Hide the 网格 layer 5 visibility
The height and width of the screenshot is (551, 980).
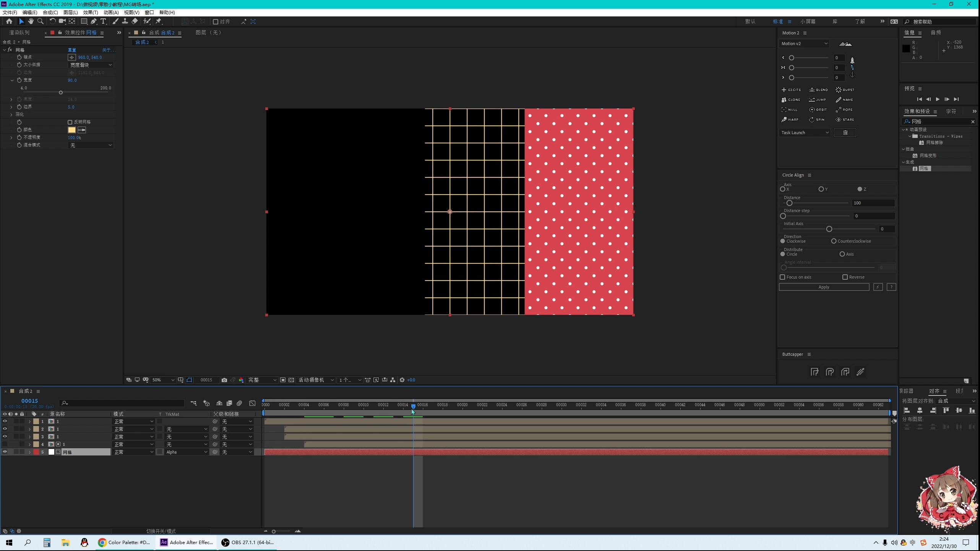(x=5, y=452)
